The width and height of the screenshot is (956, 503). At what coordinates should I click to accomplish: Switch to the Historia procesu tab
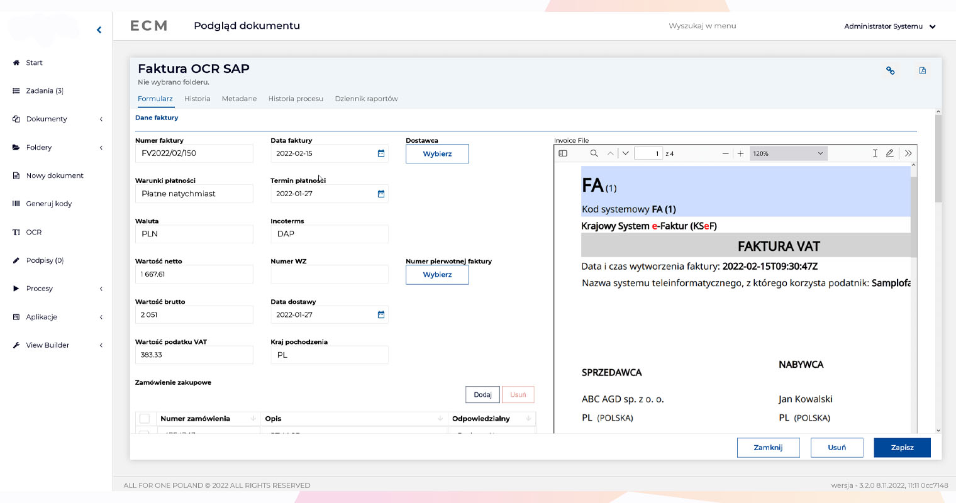pos(296,99)
